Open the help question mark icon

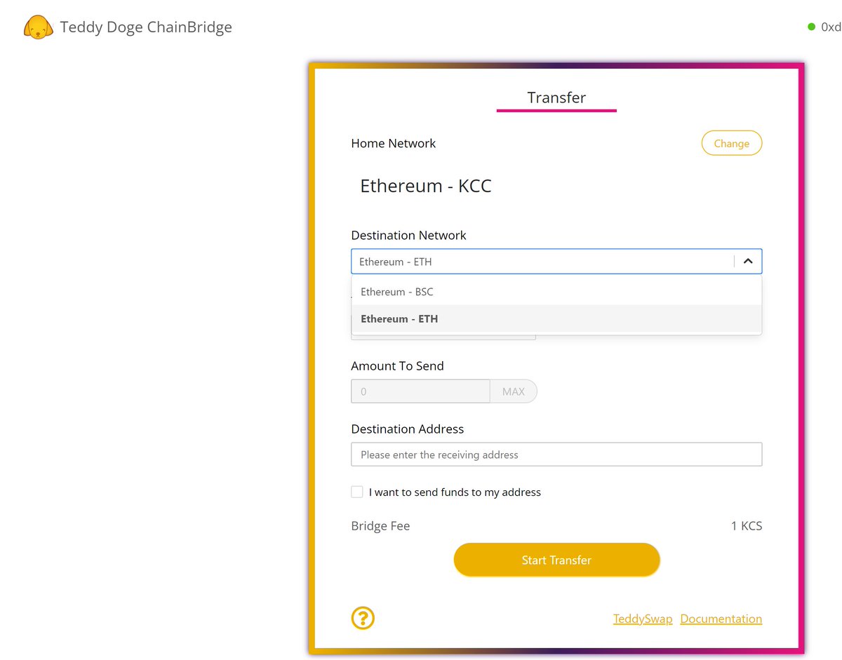(363, 618)
